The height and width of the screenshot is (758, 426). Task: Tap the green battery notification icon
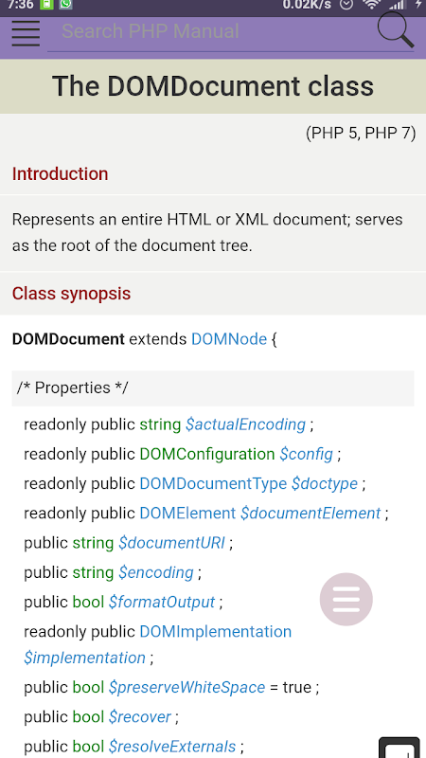pos(46,5)
